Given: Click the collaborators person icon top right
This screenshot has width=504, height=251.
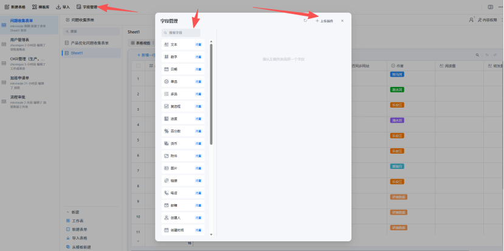Looking at the screenshot, I should pos(472,20).
